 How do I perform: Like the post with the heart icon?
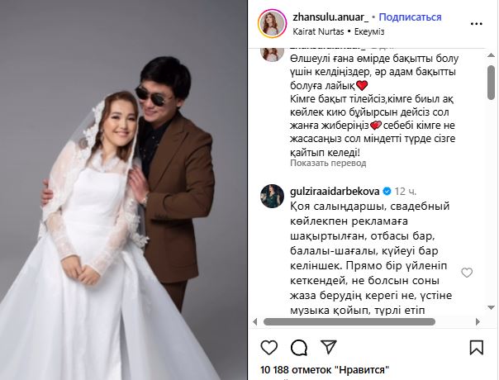click(269, 348)
